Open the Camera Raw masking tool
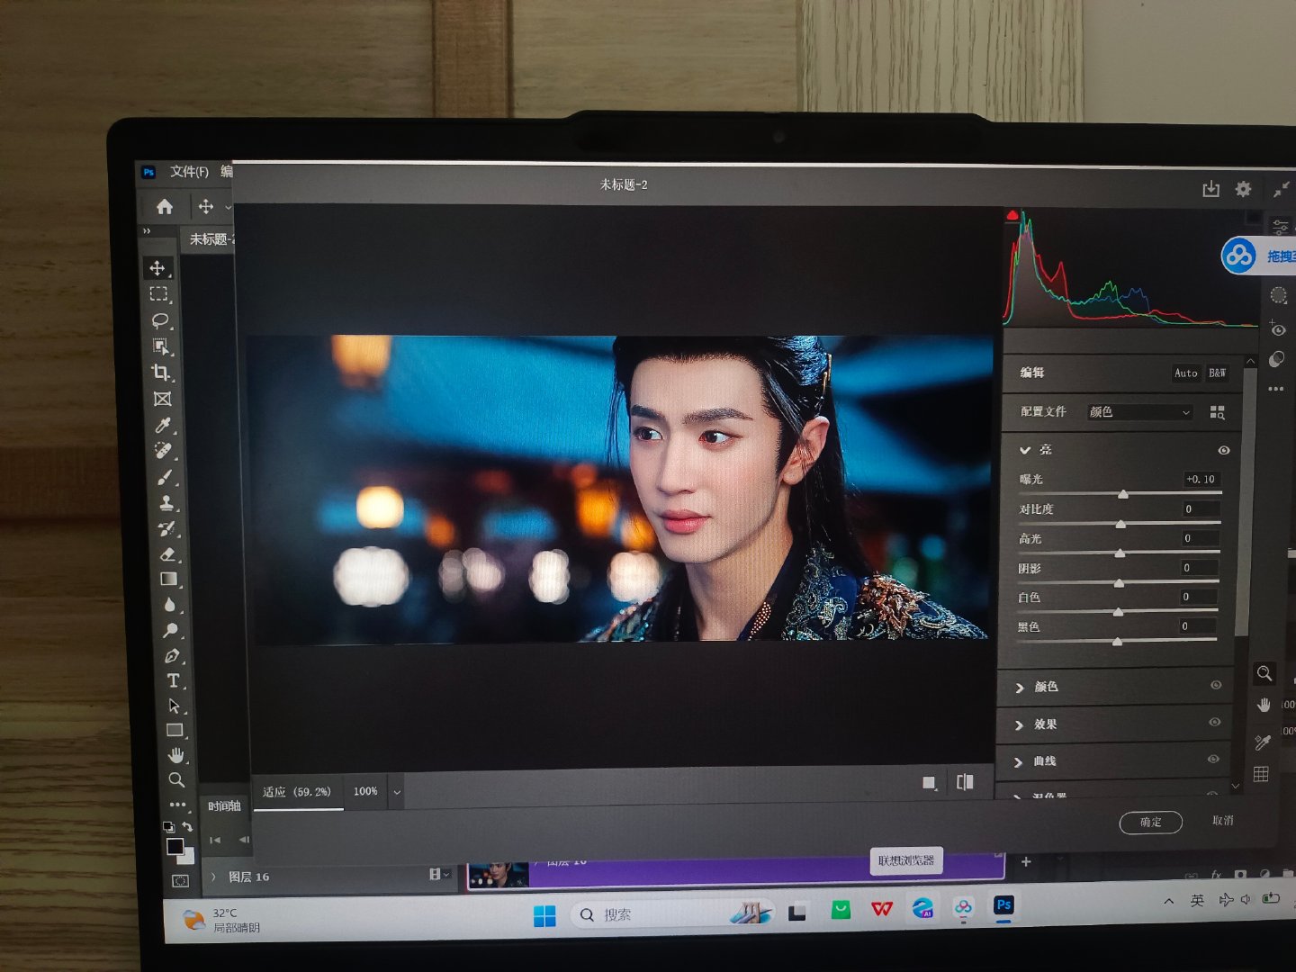 (x=1279, y=295)
